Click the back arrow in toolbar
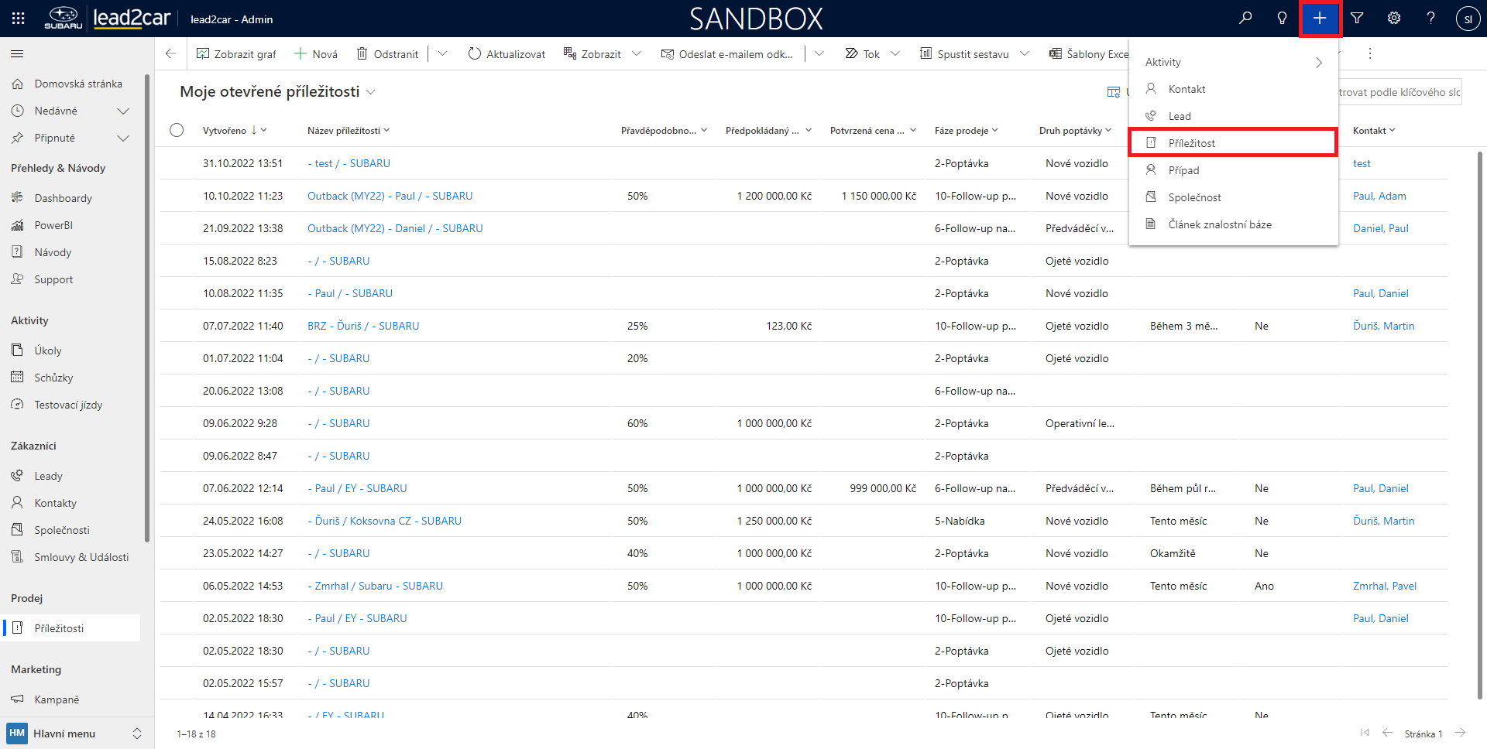 pos(171,54)
